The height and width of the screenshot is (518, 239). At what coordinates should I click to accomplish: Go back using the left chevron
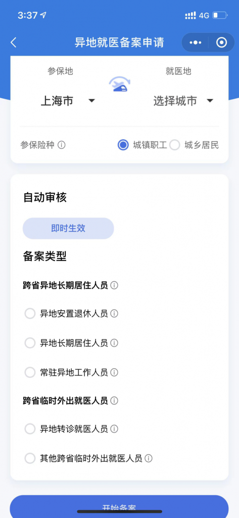[x=14, y=42]
